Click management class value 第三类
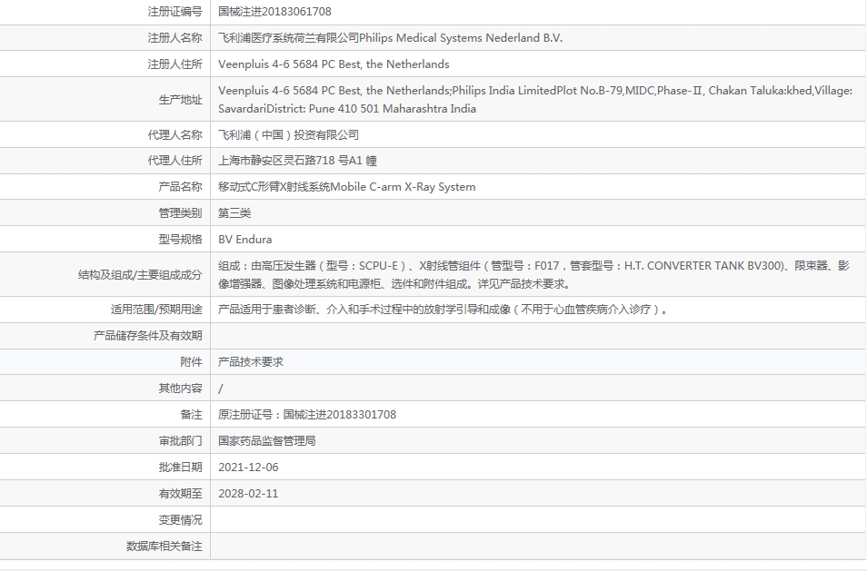Screen dimensions: 867x571 (234, 213)
